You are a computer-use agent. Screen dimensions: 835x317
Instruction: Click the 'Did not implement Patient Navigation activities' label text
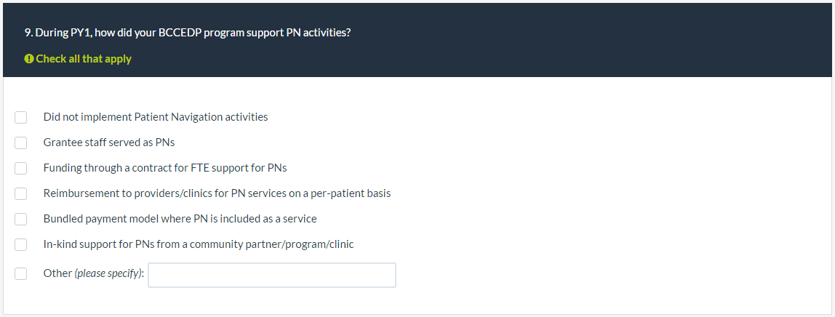[x=156, y=117]
